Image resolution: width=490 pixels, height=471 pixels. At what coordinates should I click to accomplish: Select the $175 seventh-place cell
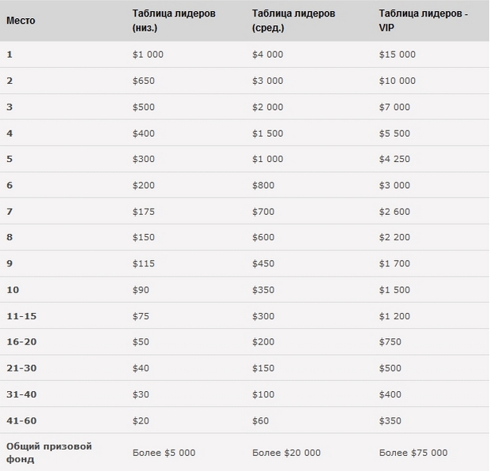pyautogui.click(x=143, y=212)
